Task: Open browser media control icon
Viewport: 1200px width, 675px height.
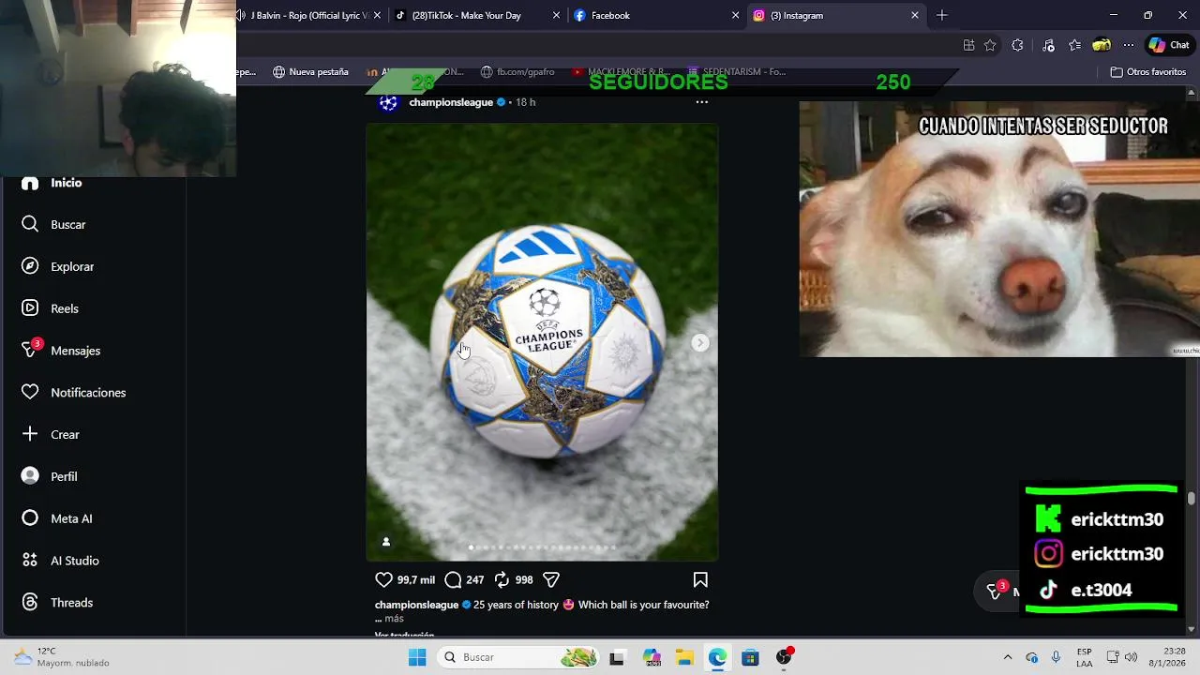Action: [1048, 45]
